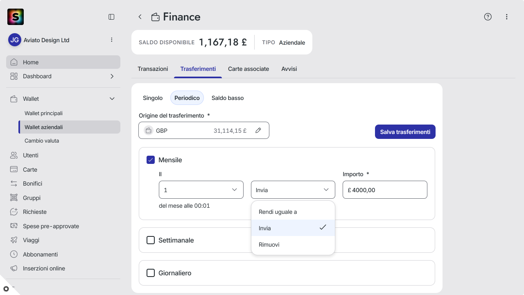Click the Bonifici transfer arrows icon

click(x=14, y=184)
